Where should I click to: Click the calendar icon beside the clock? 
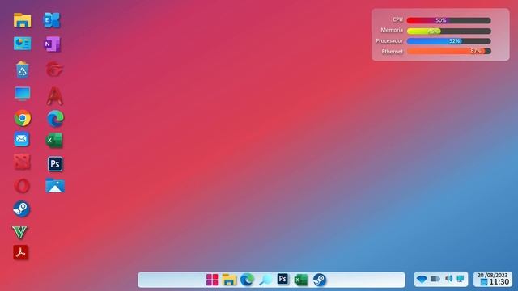coord(484,282)
